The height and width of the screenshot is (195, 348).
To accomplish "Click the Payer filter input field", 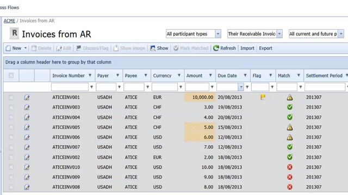I will point(106,87).
